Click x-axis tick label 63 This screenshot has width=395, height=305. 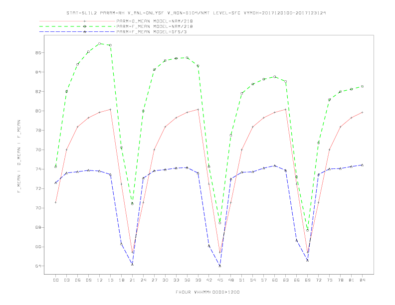coord(286,280)
